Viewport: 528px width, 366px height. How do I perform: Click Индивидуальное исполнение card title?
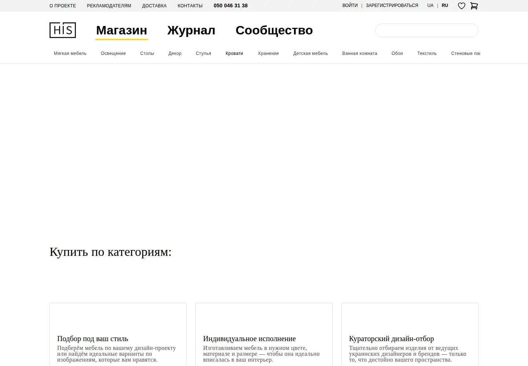point(249,339)
